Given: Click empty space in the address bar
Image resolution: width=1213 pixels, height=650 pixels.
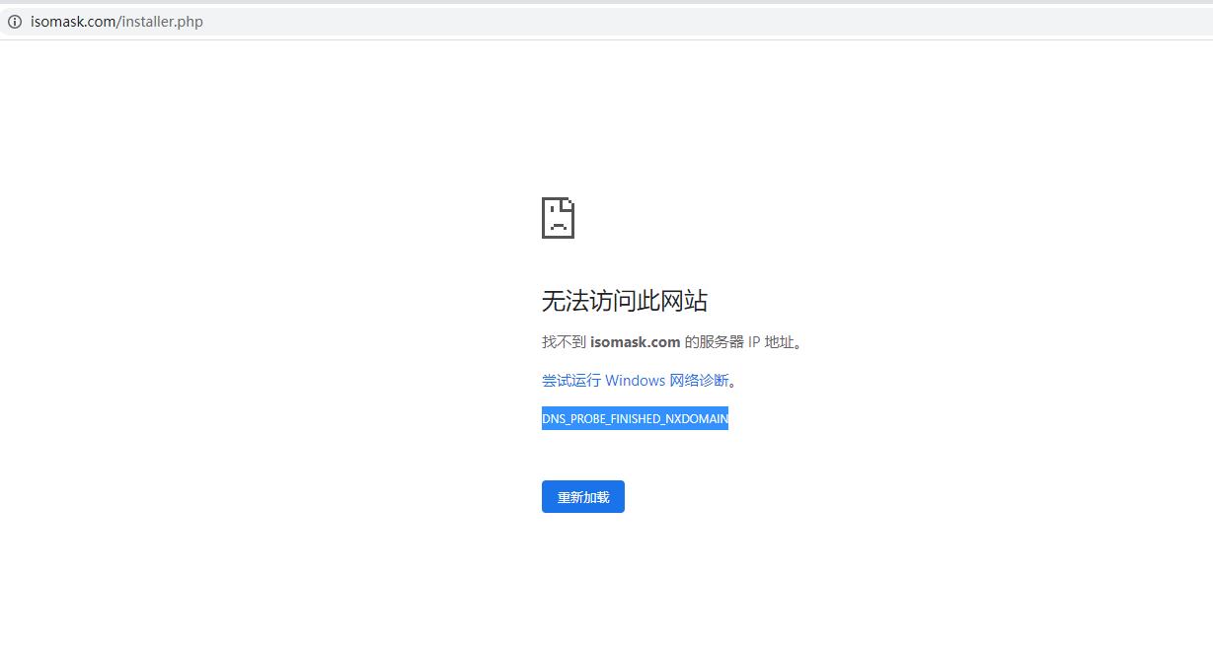Looking at the screenshot, I should coord(691,22).
